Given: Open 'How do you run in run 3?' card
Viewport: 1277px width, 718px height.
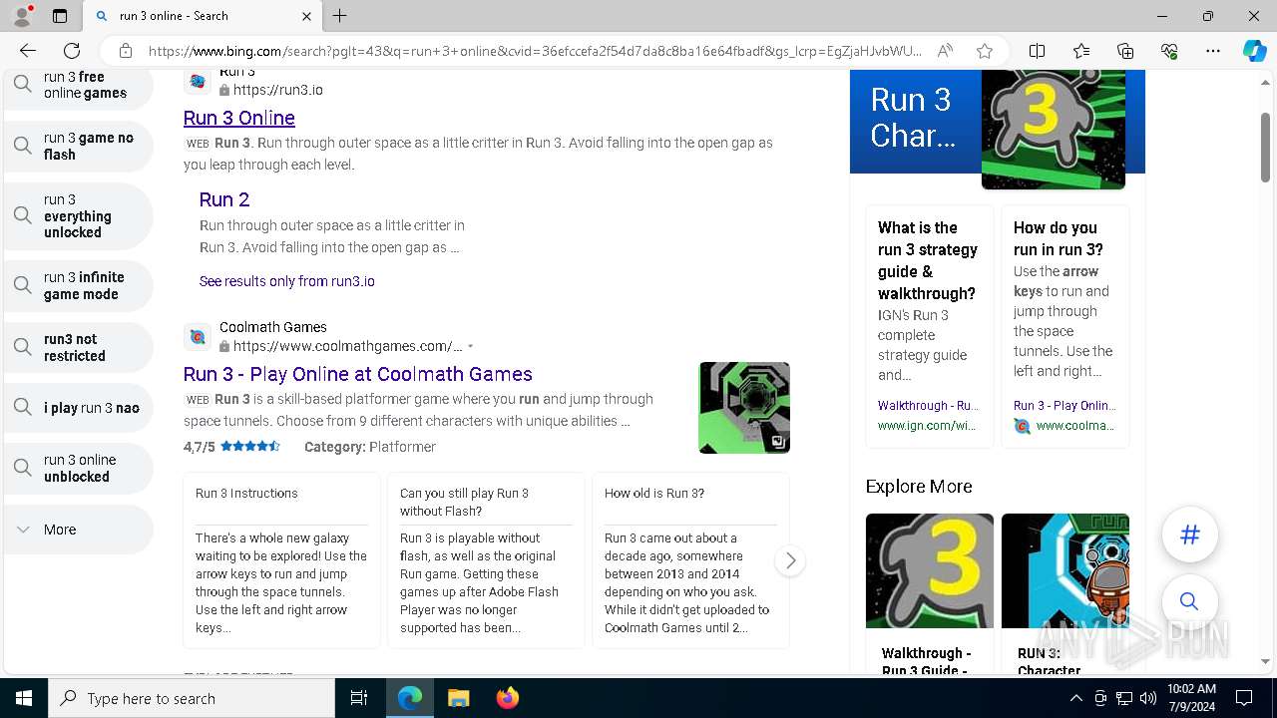Looking at the screenshot, I should pyautogui.click(x=1064, y=327).
